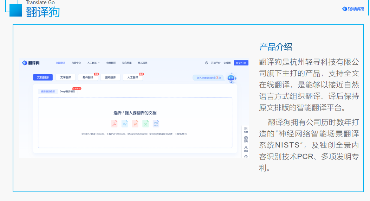
Task: Expand the 人工翻译 navigation dropdown
Action: 93,63
